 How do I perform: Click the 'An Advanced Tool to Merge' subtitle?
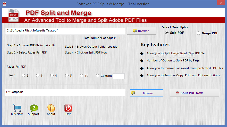85,20
